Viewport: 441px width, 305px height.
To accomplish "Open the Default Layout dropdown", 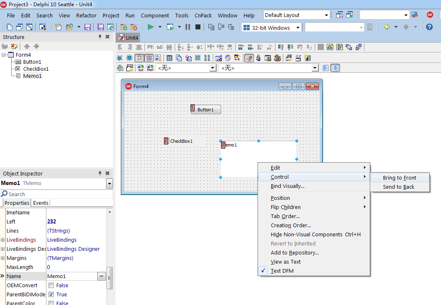I will (326, 15).
